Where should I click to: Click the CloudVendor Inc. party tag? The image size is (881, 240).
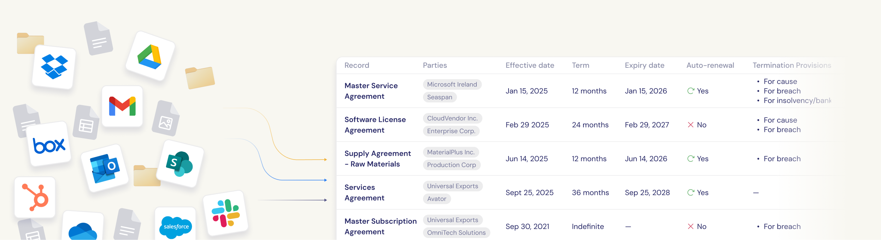[x=452, y=119]
